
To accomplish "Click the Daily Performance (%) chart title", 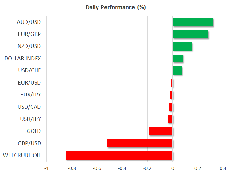I will tap(116, 7).
